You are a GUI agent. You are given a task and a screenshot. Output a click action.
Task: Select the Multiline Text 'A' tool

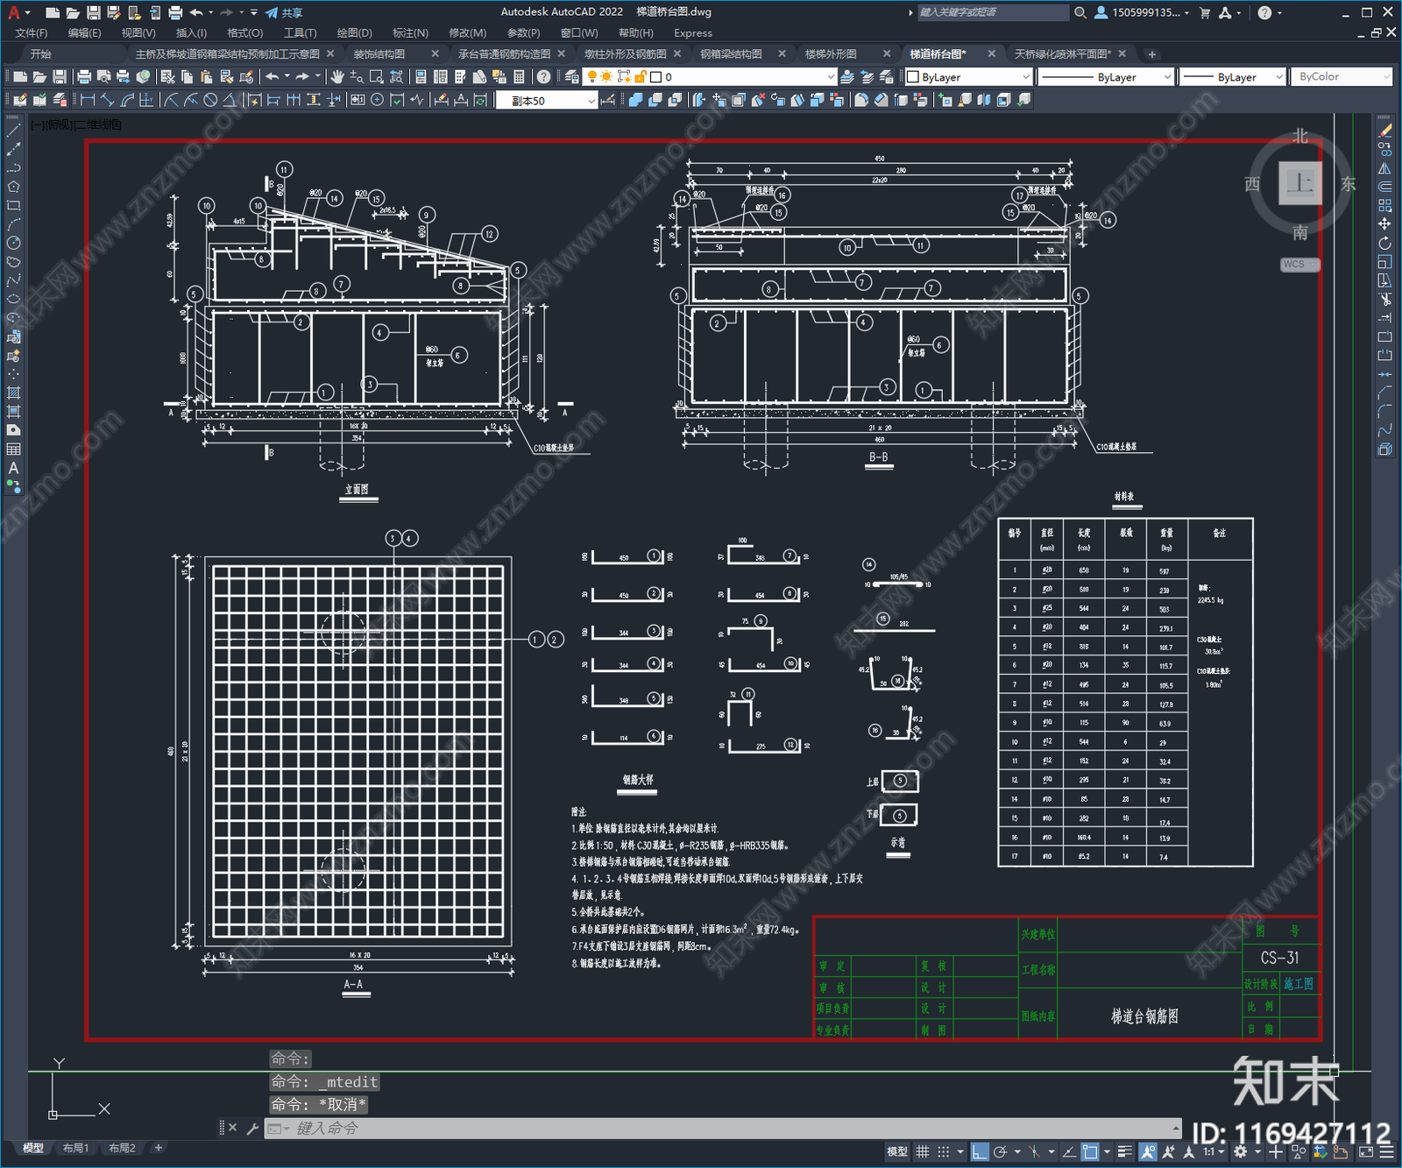pyautogui.click(x=13, y=468)
